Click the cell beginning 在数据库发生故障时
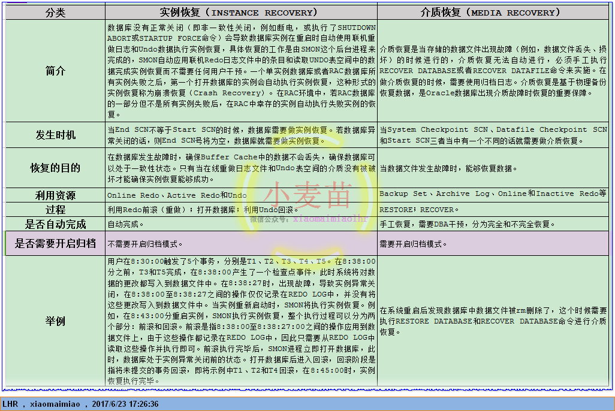The width and height of the screenshot is (615, 411). (241, 168)
